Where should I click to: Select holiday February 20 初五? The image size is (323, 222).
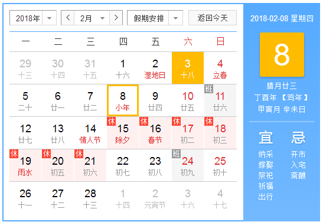tap(58, 165)
